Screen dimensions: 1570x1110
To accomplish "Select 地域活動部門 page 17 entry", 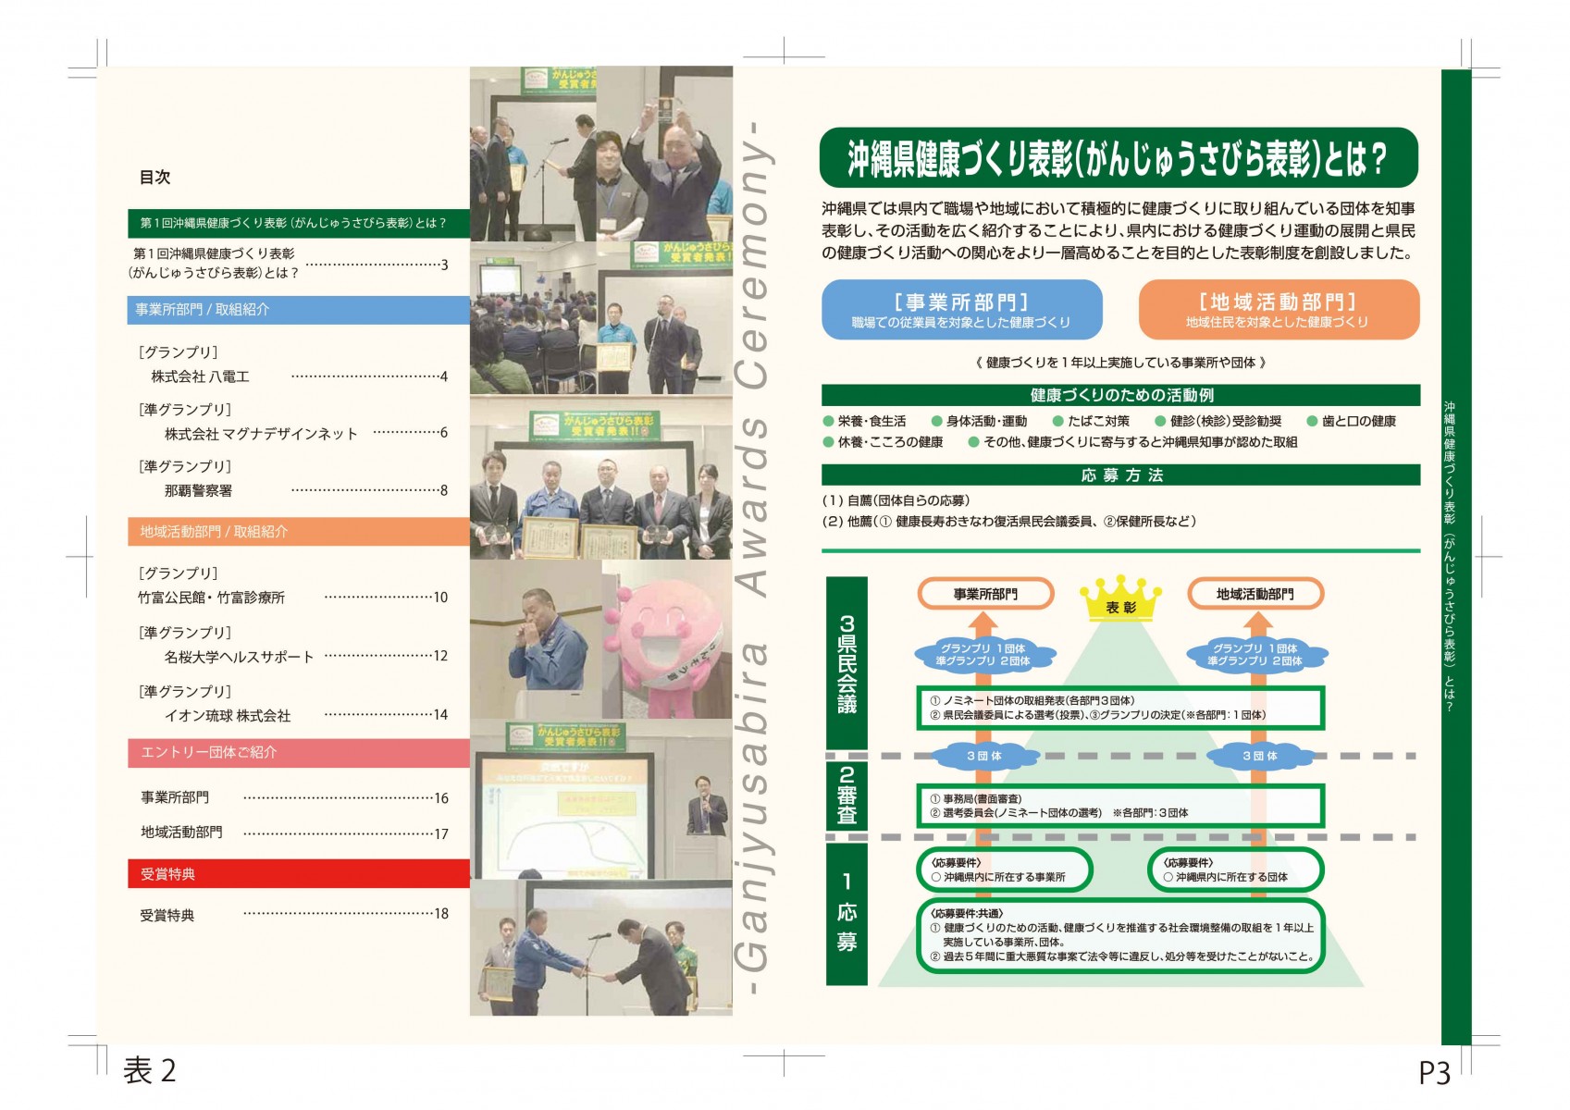I will tap(294, 832).
